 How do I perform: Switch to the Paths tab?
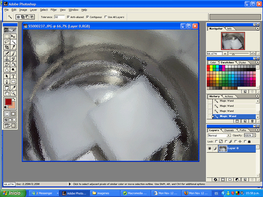click(243, 130)
